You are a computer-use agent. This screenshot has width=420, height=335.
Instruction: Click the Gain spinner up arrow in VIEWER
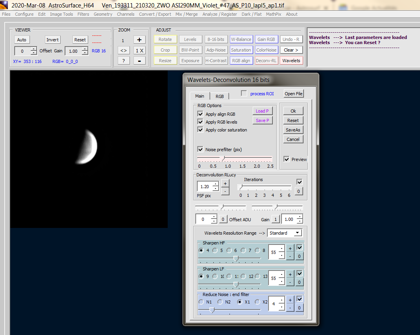[85, 49]
